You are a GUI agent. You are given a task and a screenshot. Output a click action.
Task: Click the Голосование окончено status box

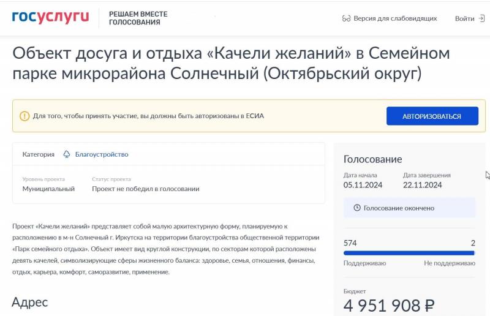pos(409,208)
